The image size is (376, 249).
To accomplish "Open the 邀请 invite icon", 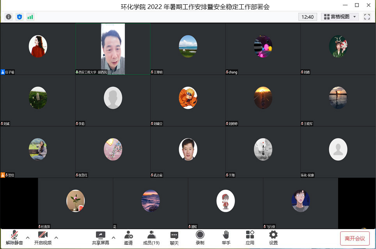I will click(128, 237).
